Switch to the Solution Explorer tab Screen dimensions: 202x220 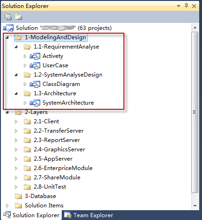click(x=31, y=215)
